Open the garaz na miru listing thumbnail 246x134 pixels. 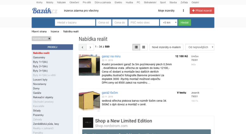(x=89, y=65)
